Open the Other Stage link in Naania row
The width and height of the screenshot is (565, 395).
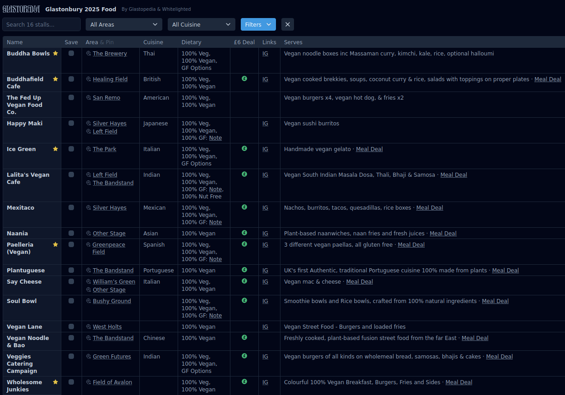tap(109, 234)
